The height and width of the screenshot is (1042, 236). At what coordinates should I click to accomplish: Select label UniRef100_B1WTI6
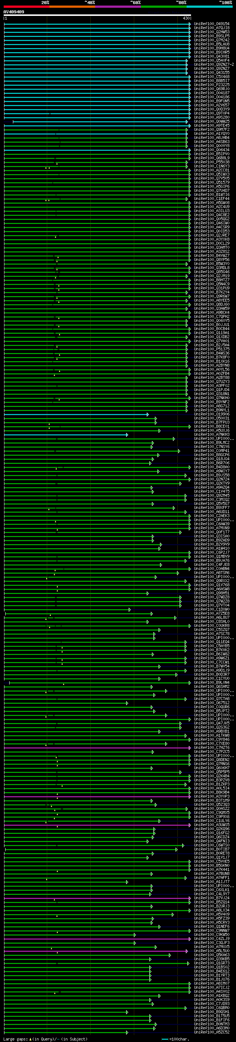click(211, 194)
